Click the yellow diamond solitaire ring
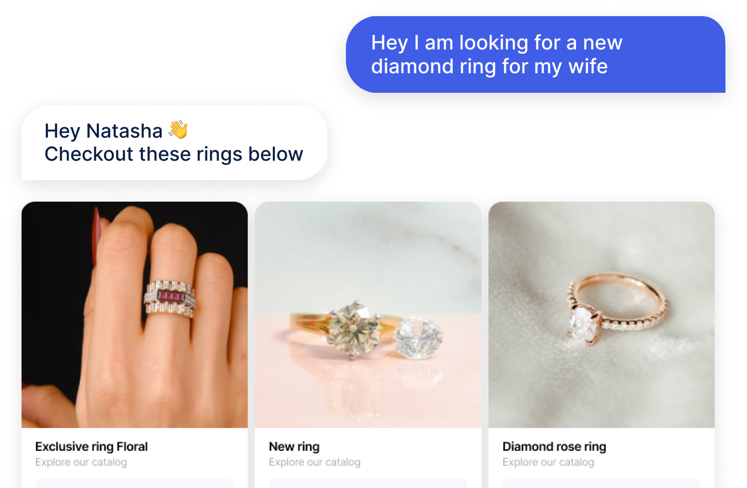747x488 pixels. click(341, 328)
